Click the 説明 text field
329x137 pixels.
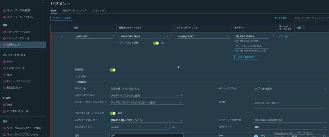coord(146,136)
